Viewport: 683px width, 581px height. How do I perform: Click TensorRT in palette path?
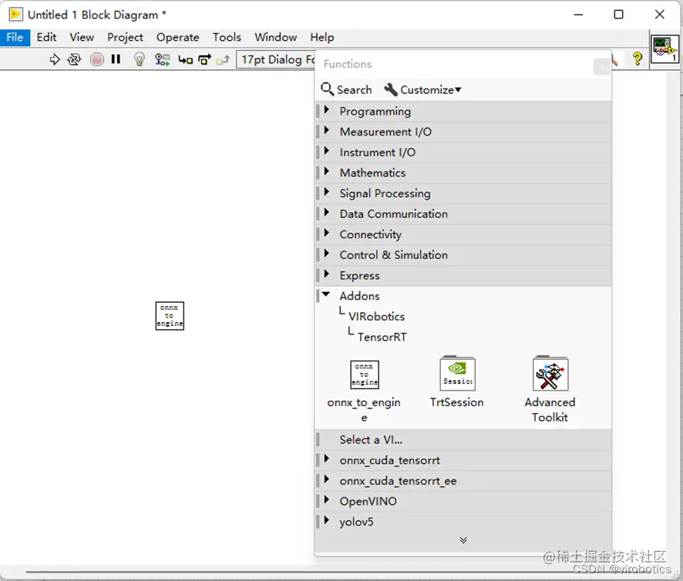(x=382, y=337)
